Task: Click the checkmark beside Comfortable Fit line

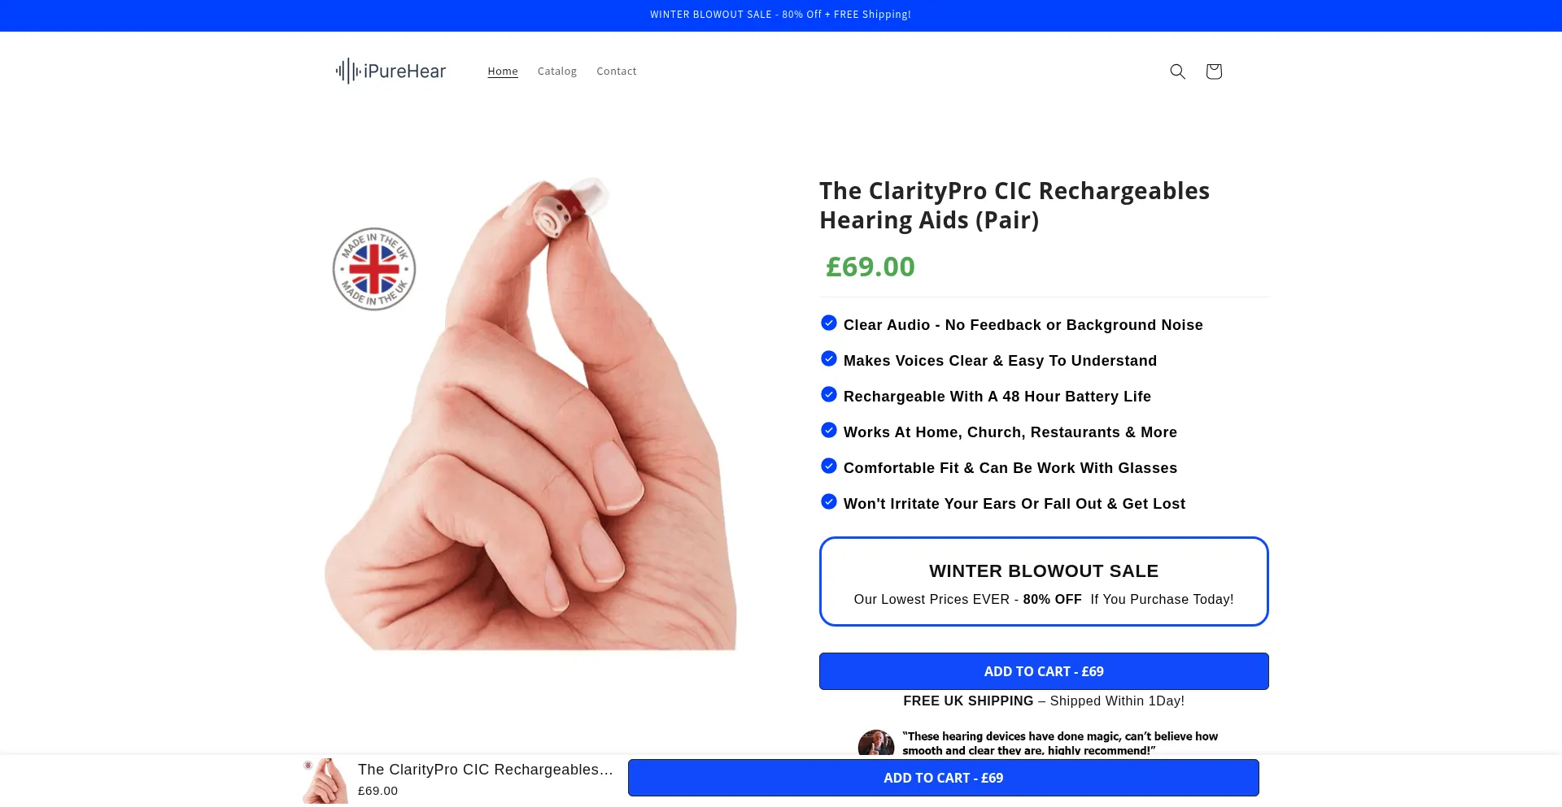Action: 829,466
